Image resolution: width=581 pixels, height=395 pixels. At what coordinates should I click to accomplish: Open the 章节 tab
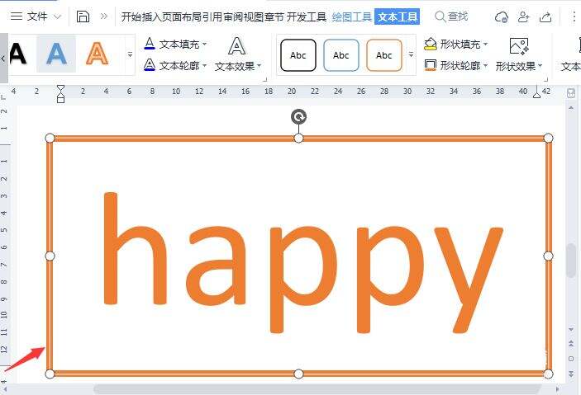273,17
